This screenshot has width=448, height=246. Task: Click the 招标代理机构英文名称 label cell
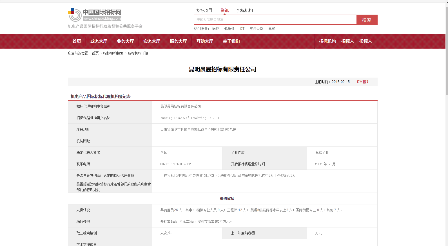pos(110,118)
